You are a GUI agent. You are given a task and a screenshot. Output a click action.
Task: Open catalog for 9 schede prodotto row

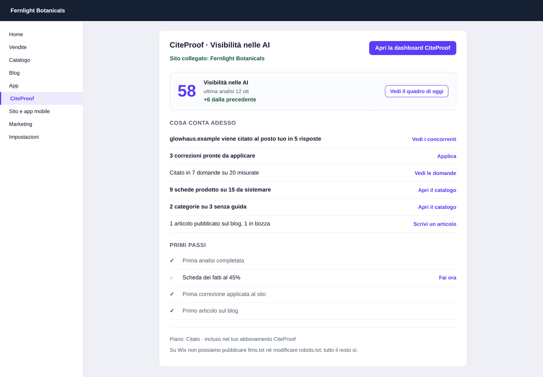click(437, 190)
